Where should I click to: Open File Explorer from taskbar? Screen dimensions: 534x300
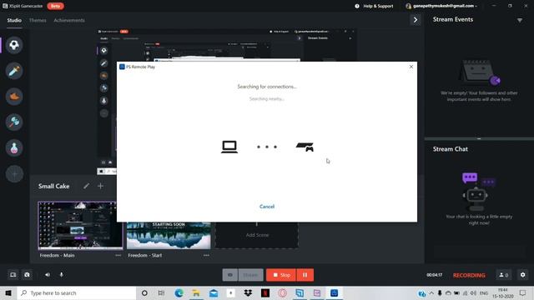(x=196, y=292)
